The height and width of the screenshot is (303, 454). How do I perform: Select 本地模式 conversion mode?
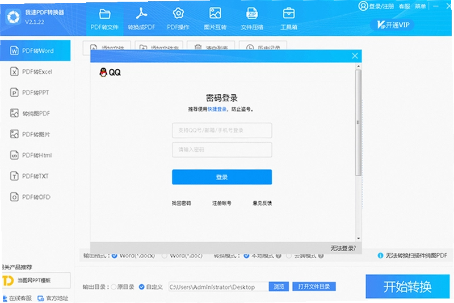[x=246, y=256]
